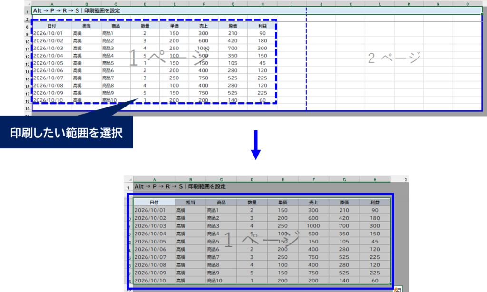Select column H header in the upper sheet
The image size is (487, 292).
tap(263, 4)
